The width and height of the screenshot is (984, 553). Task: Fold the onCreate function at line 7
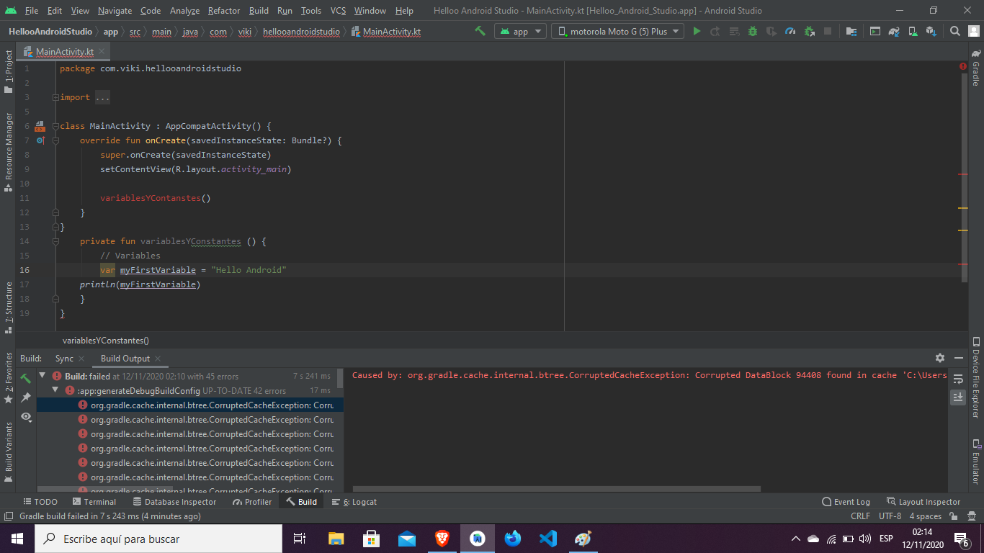tap(55, 140)
